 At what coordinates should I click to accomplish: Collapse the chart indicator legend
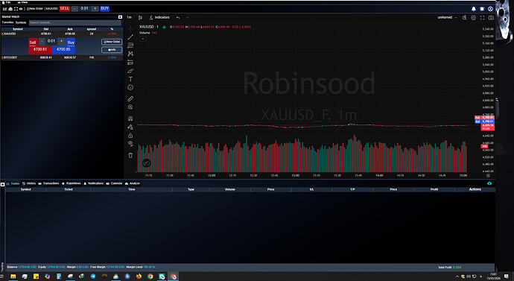(x=143, y=39)
